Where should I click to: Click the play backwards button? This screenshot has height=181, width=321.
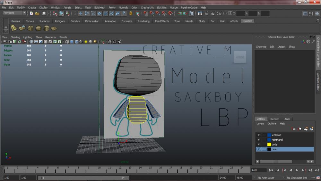(x=291, y=170)
